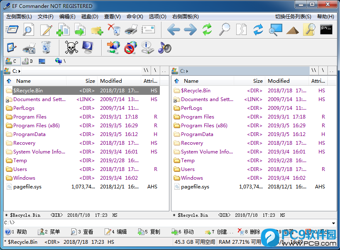Select Windows folder in the left panel
The image size is (340, 250).
tap(24, 178)
